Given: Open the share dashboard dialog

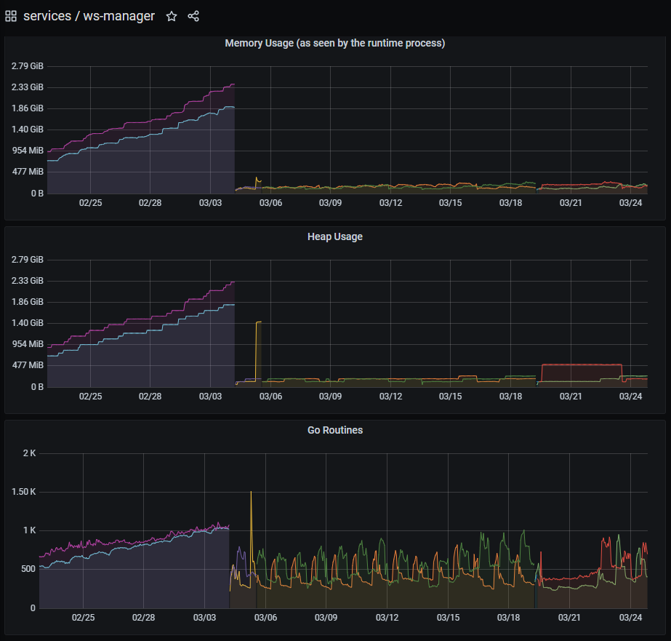Looking at the screenshot, I should coord(193,15).
